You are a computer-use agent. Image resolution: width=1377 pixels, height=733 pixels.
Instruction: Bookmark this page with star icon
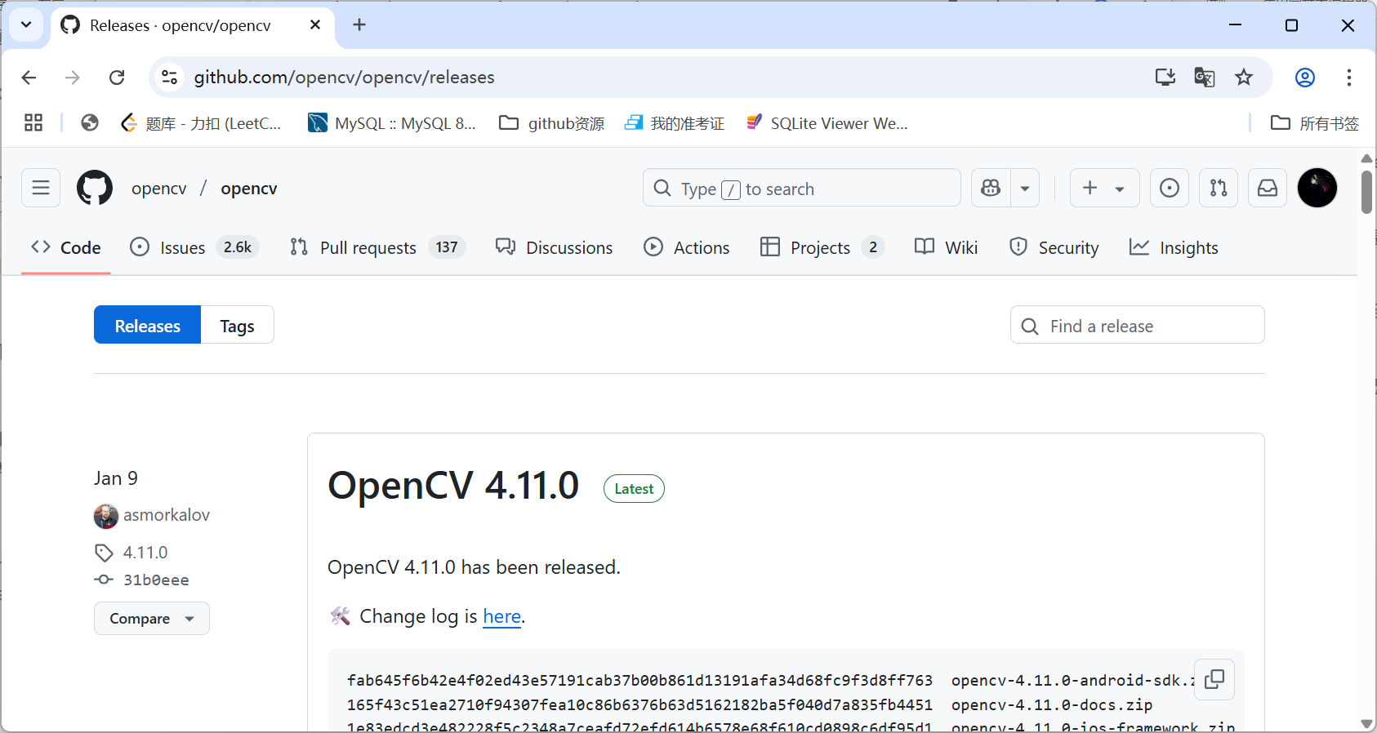(1244, 78)
